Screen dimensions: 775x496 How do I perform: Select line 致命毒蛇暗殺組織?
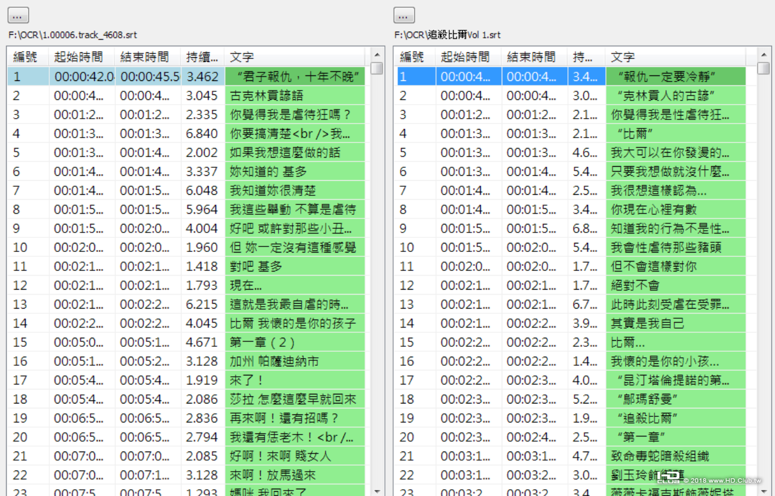coord(676,456)
